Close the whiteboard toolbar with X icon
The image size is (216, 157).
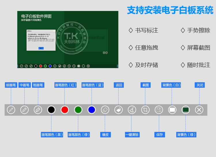pyautogui.click(x=199, y=110)
